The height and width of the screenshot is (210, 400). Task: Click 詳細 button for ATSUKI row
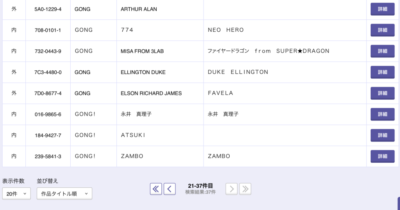(382, 135)
